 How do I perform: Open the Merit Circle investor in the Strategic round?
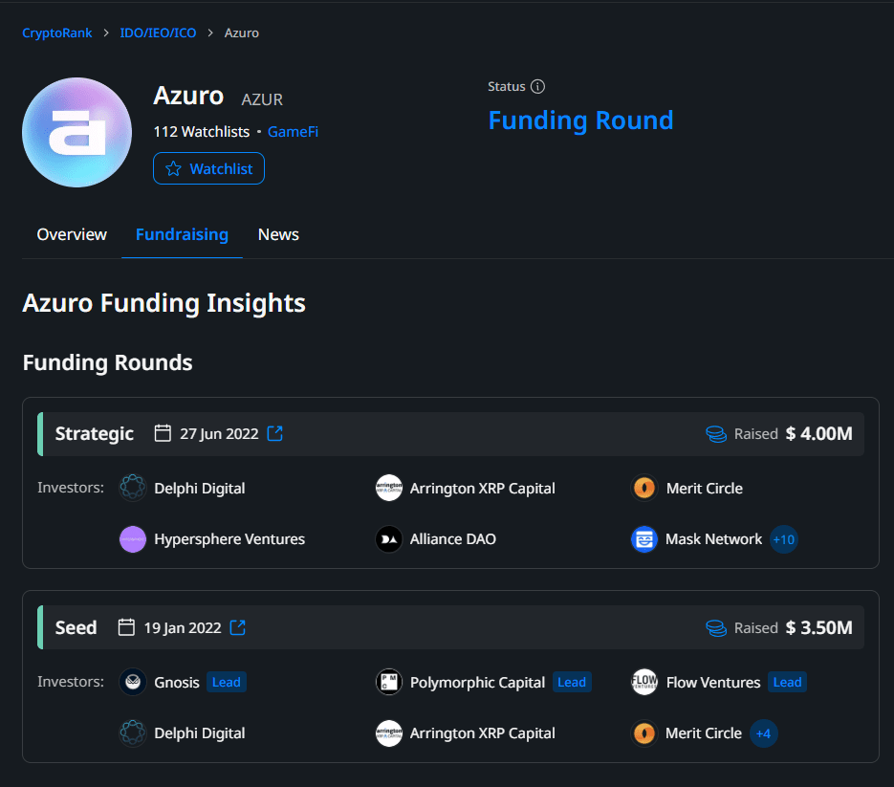click(x=704, y=488)
